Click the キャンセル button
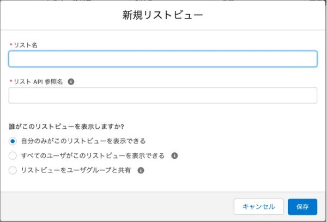 (x=258, y=207)
